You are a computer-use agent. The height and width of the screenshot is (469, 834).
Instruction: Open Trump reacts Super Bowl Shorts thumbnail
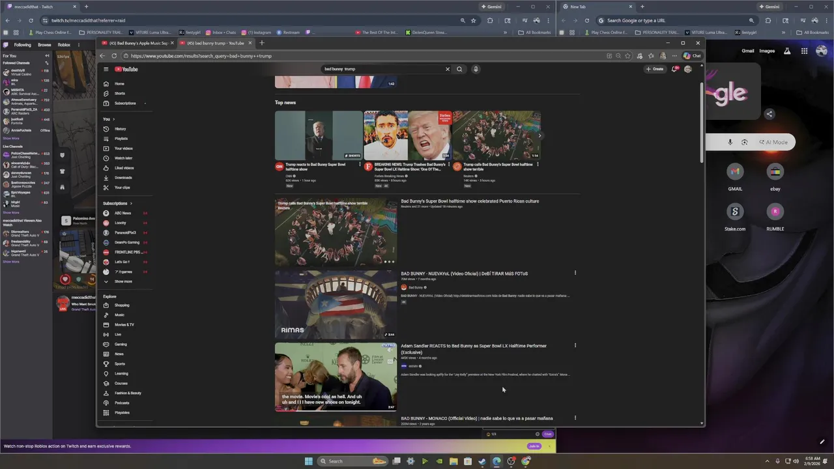coord(319,135)
